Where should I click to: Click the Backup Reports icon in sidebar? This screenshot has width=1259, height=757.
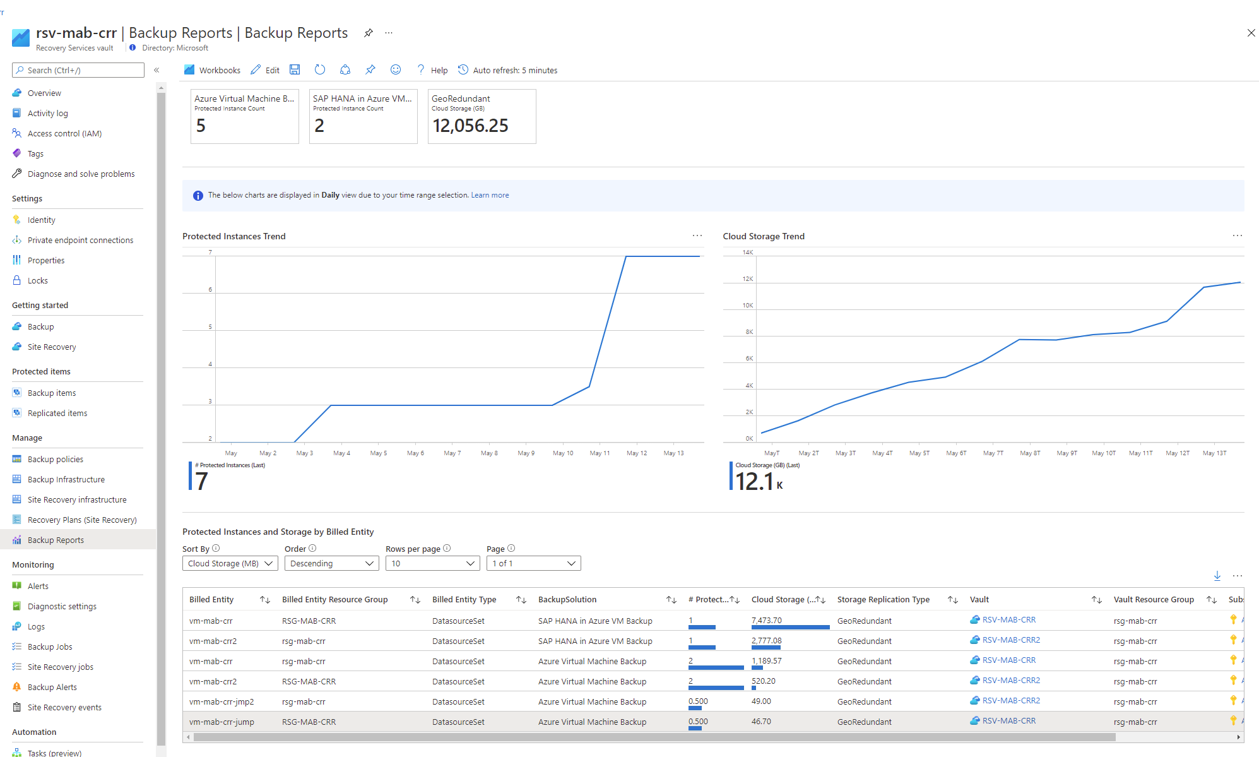16,539
